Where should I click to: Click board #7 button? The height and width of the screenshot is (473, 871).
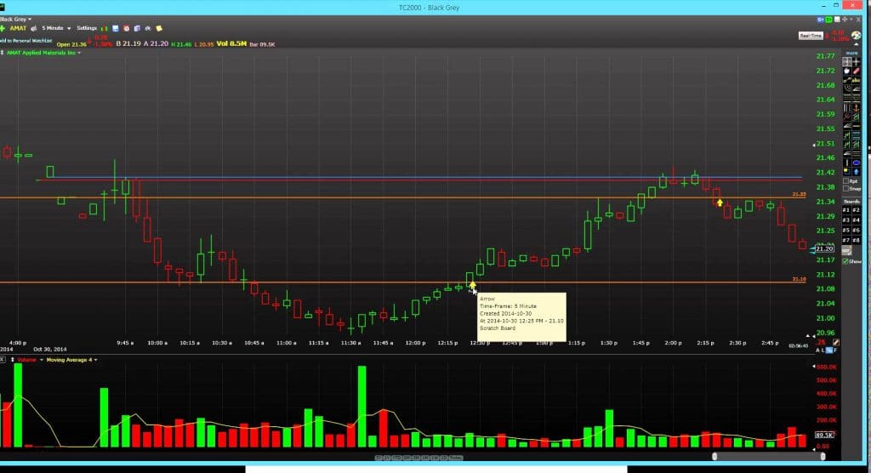click(x=846, y=240)
